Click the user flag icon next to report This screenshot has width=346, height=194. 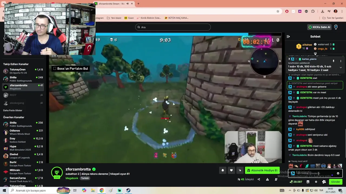click(276, 179)
